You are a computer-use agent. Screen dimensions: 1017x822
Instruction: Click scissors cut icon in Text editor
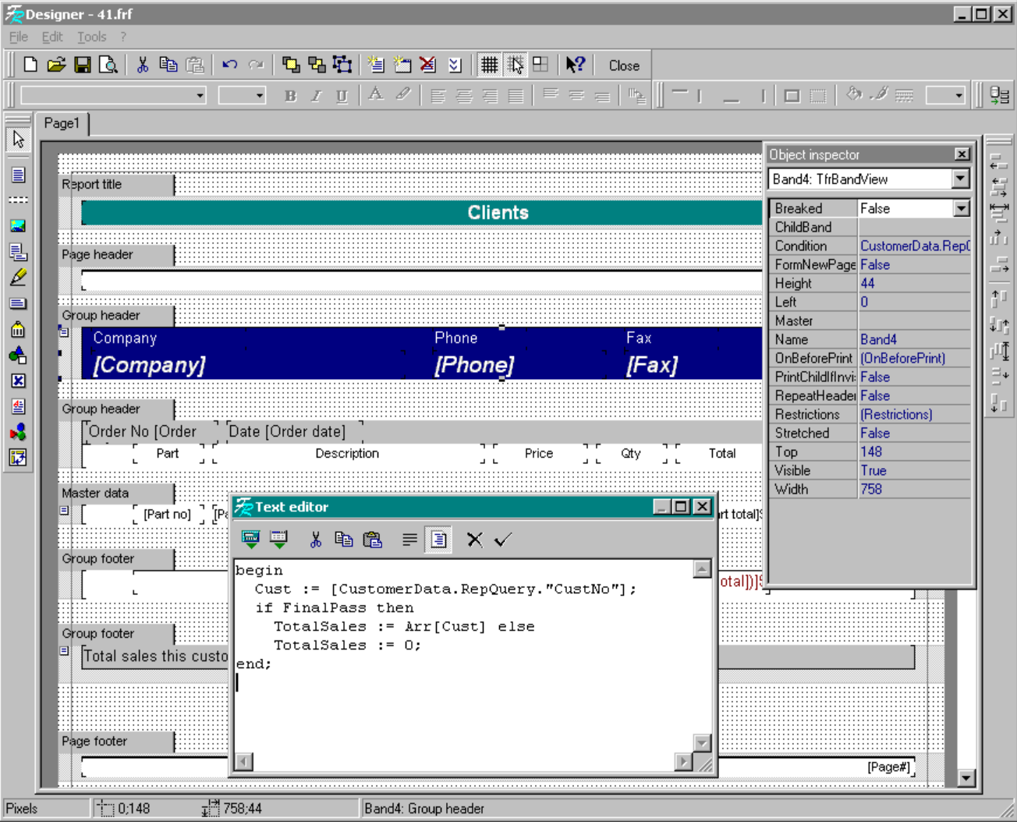click(x=316, y=540)
